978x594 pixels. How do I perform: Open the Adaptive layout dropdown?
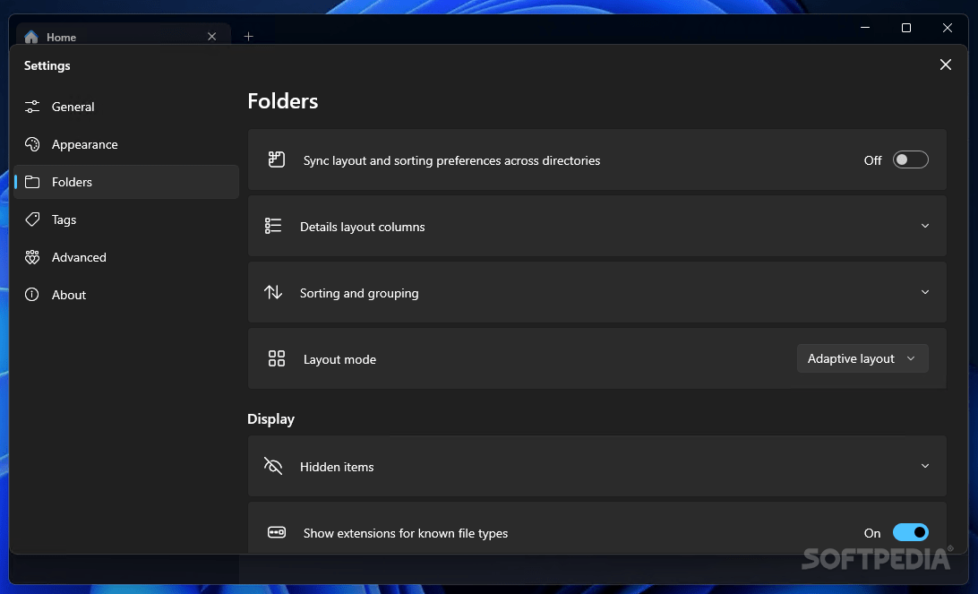pos(862,358)
